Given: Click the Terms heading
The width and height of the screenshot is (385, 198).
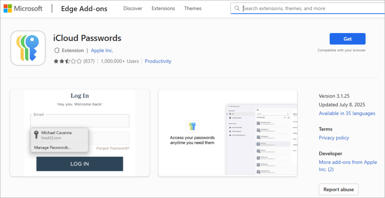Looking at the screenshot, I should tap(326, 129).
